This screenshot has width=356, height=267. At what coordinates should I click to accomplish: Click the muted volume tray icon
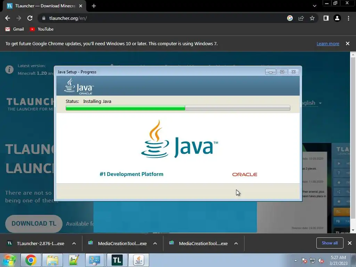click(x=321, y=260)
